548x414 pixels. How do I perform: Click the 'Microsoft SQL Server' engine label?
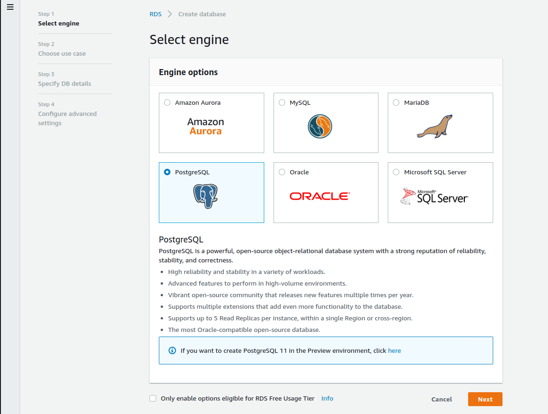(x=435, y=172)
